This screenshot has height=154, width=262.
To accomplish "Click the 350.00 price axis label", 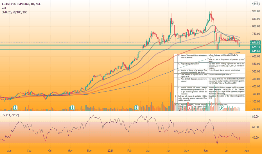I will coord(256,94).
